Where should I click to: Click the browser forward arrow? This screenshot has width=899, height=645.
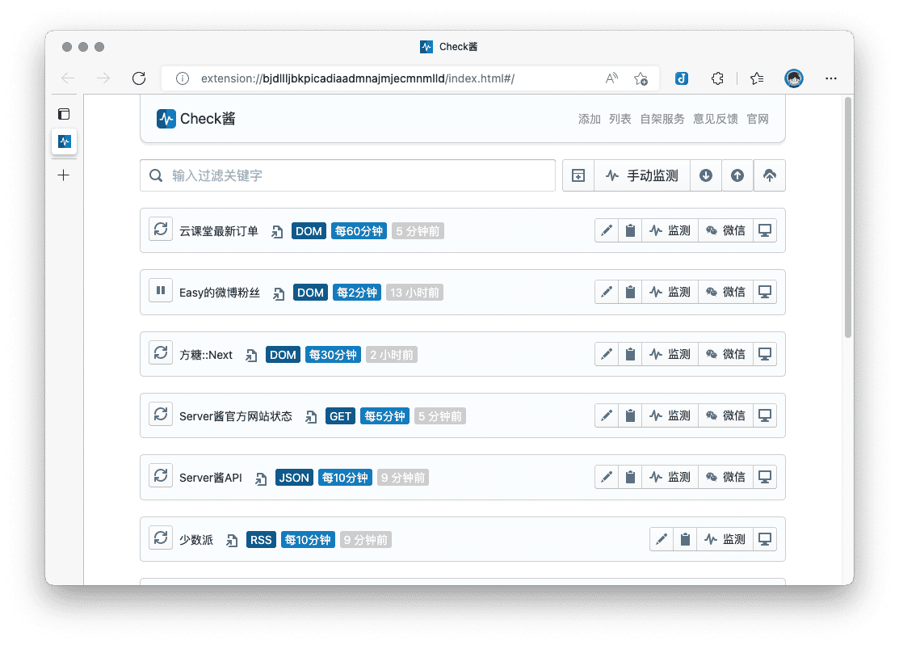103,78
